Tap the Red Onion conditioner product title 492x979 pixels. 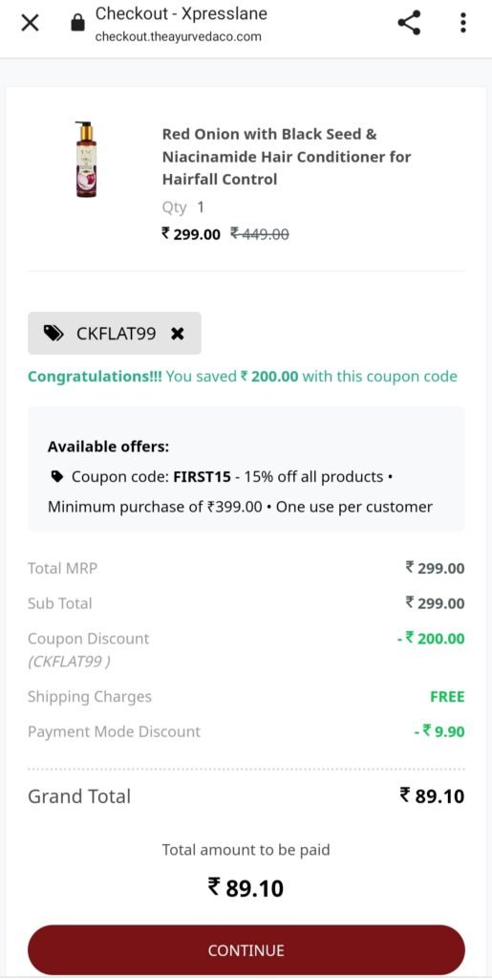287,157
